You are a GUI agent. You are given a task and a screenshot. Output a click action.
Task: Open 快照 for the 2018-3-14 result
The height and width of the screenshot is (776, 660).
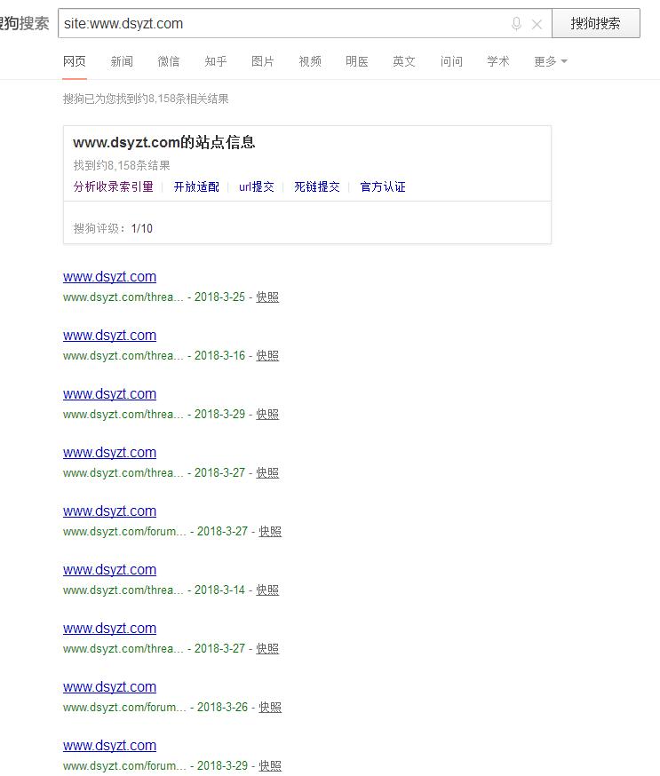[x=267, y=590]
